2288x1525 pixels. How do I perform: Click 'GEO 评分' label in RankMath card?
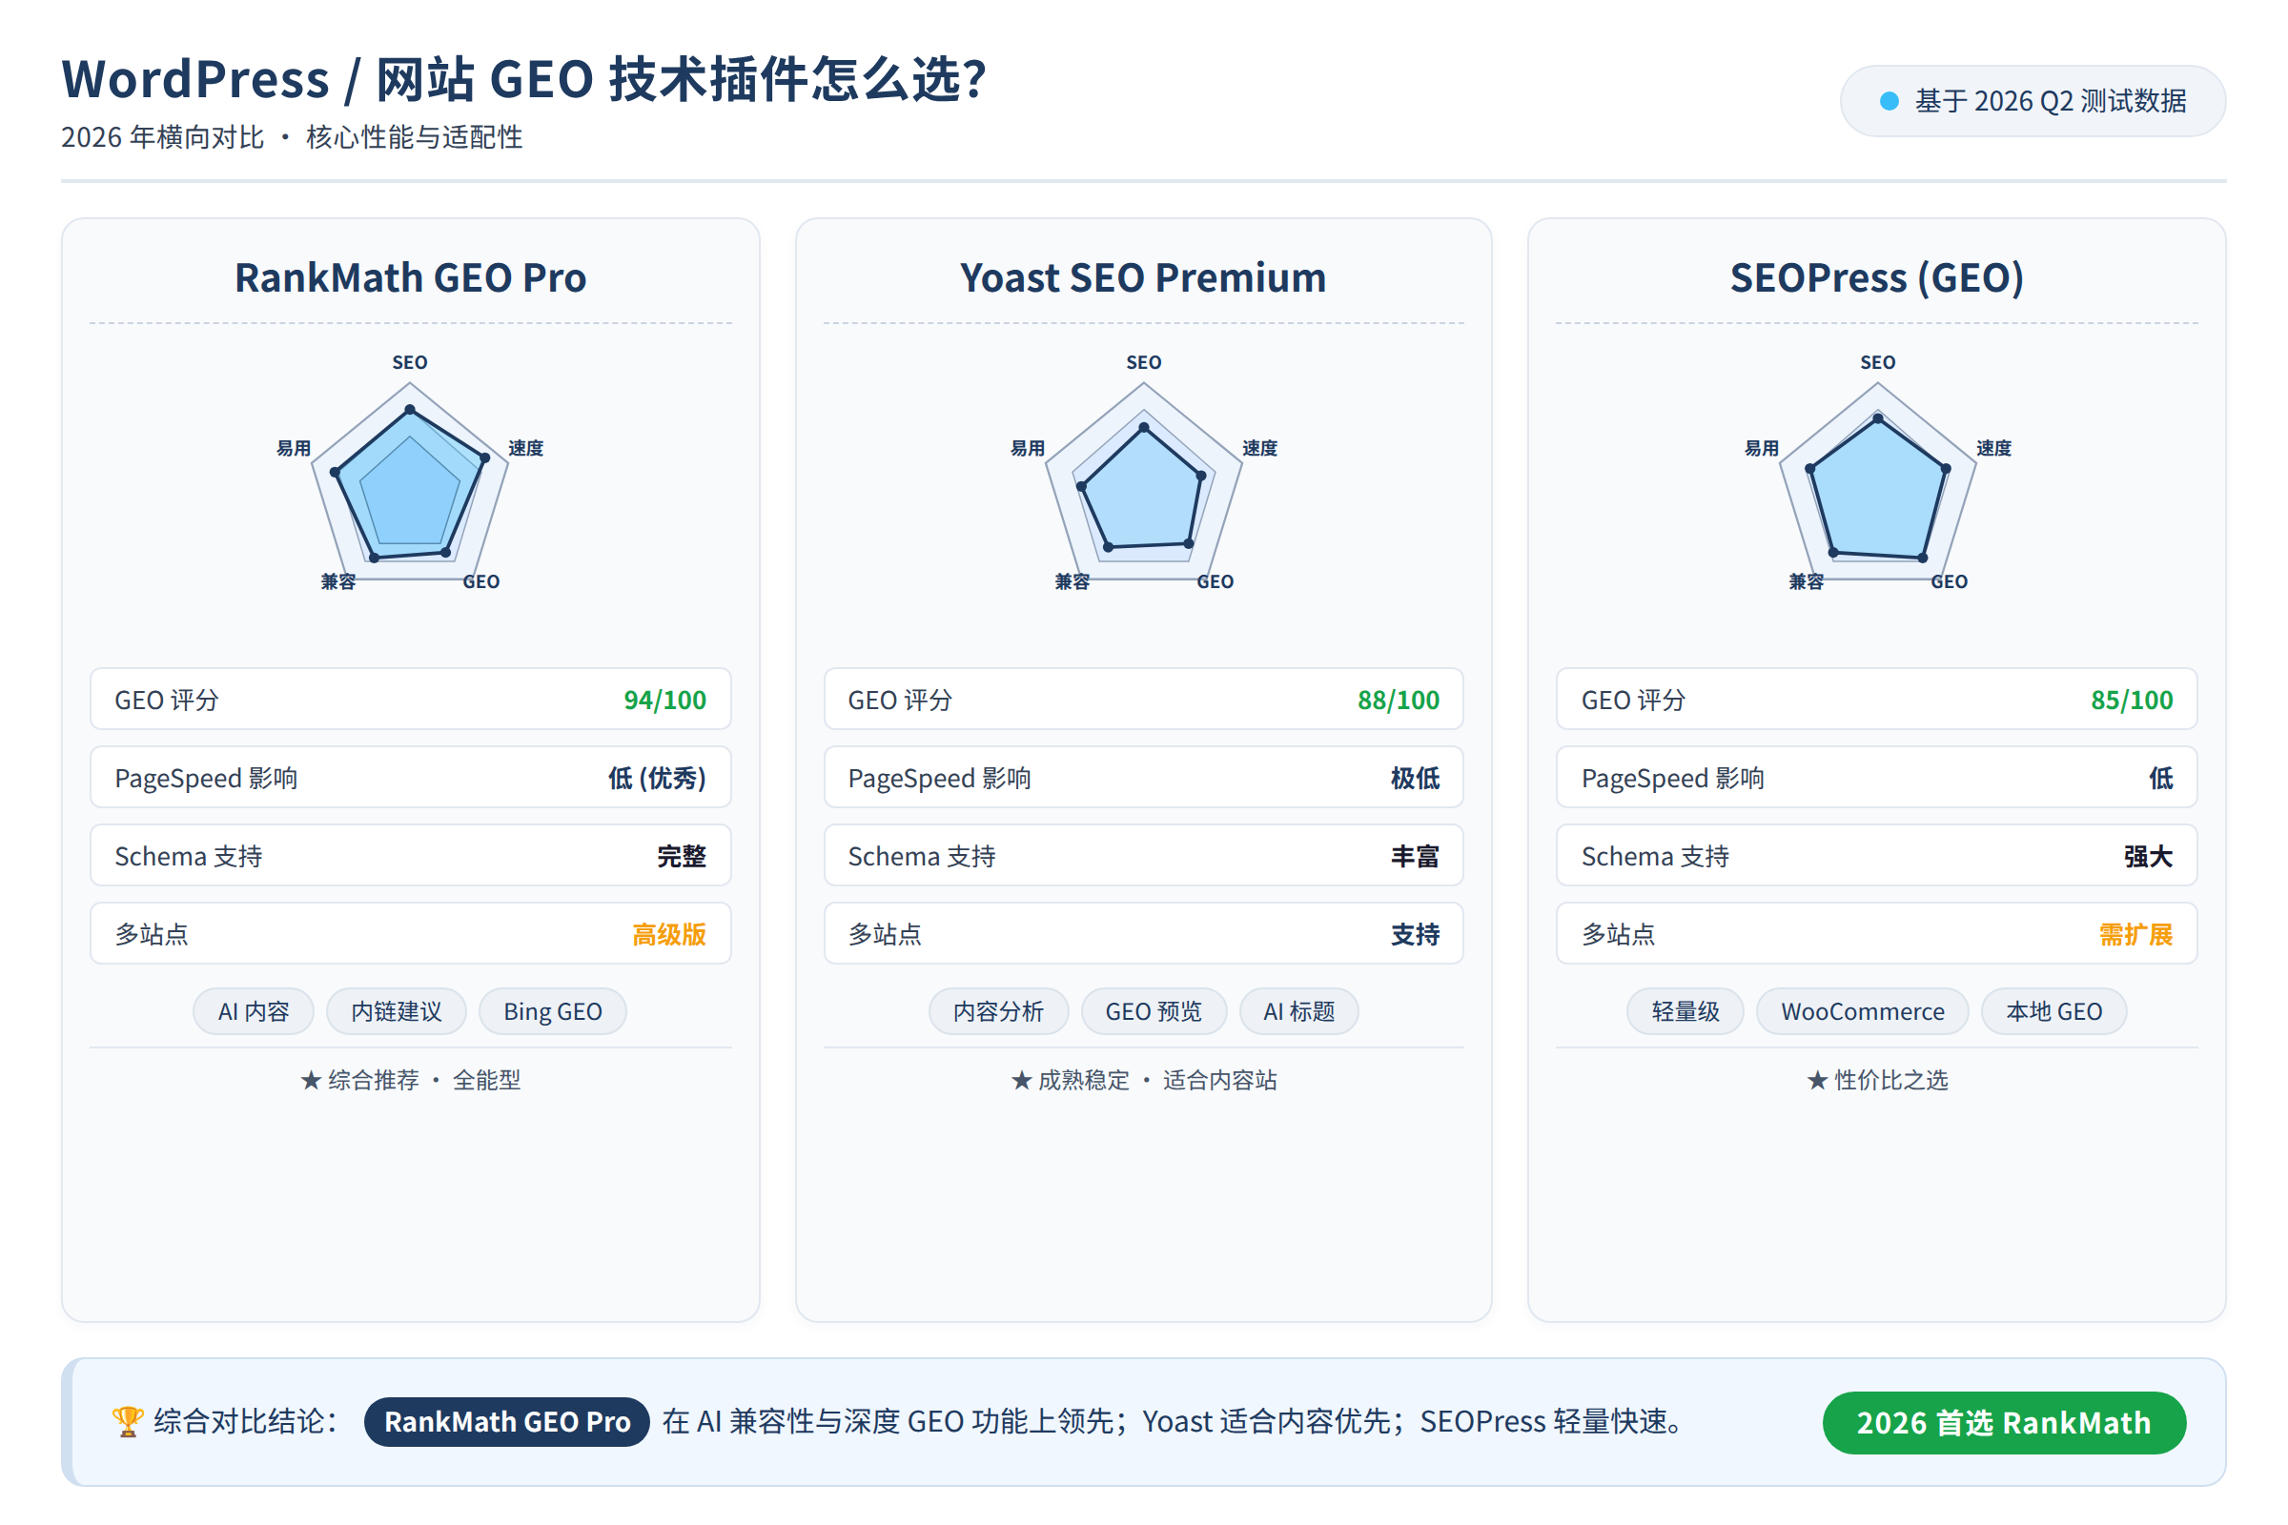166,701
